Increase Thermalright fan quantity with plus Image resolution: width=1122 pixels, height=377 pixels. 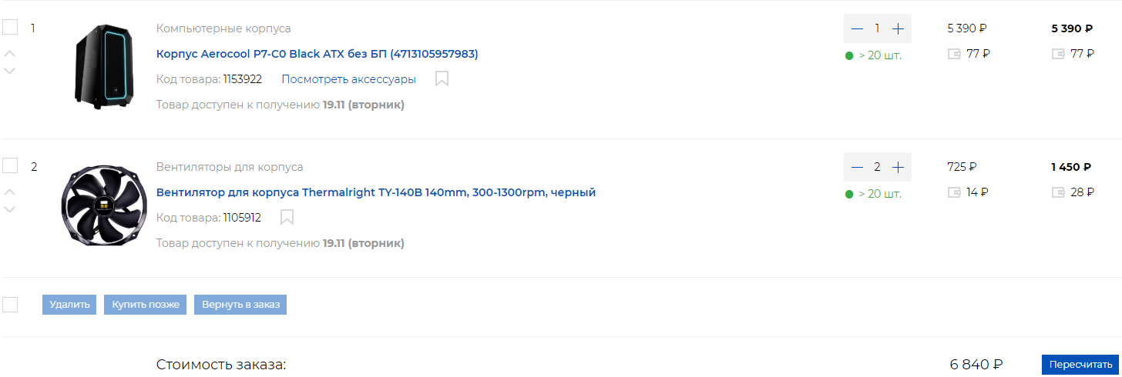[898, 167]
